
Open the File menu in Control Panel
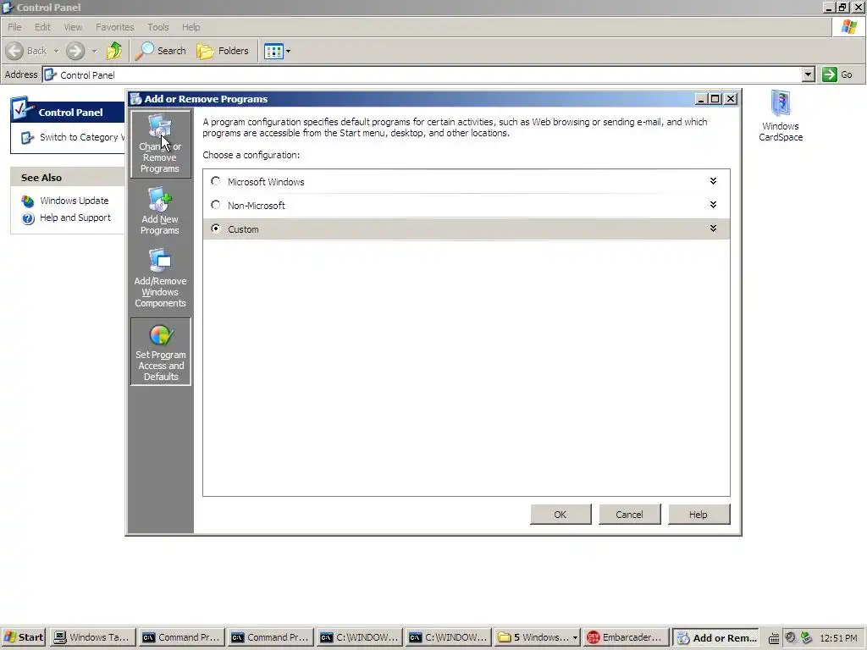click(14, 27)
